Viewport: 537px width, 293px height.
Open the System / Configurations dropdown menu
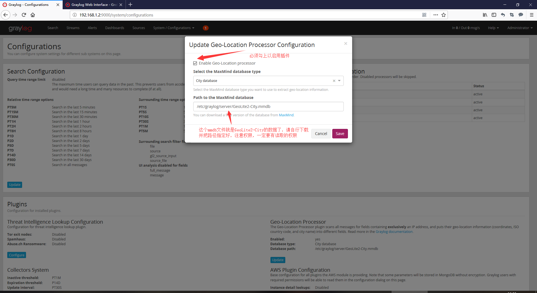pyautogui.click(x=174, y=28)
